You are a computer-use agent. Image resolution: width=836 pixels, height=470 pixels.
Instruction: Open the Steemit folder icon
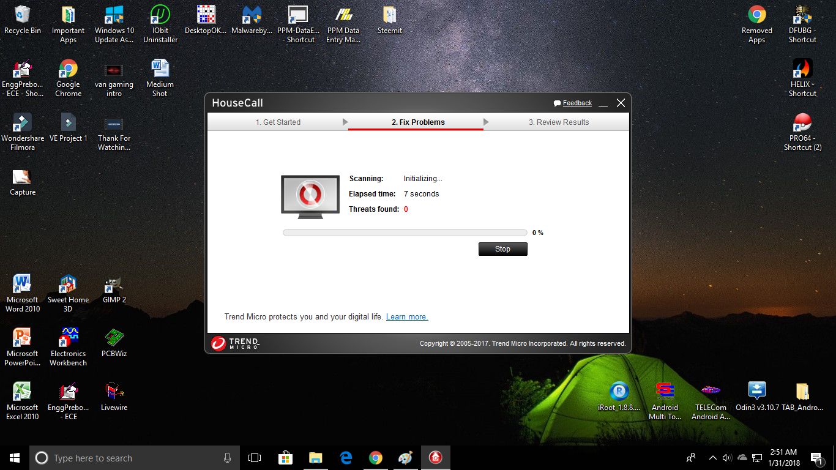390,20
